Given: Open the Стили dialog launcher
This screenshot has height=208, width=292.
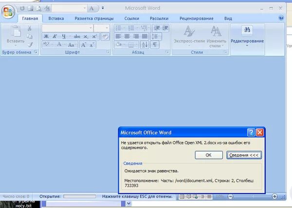Looking at the screenshot, I should coord(225,52).
